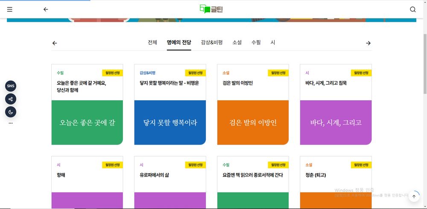Open the hamburger menu icon
The width and height of the screenshot is (427, 209).
9,9
